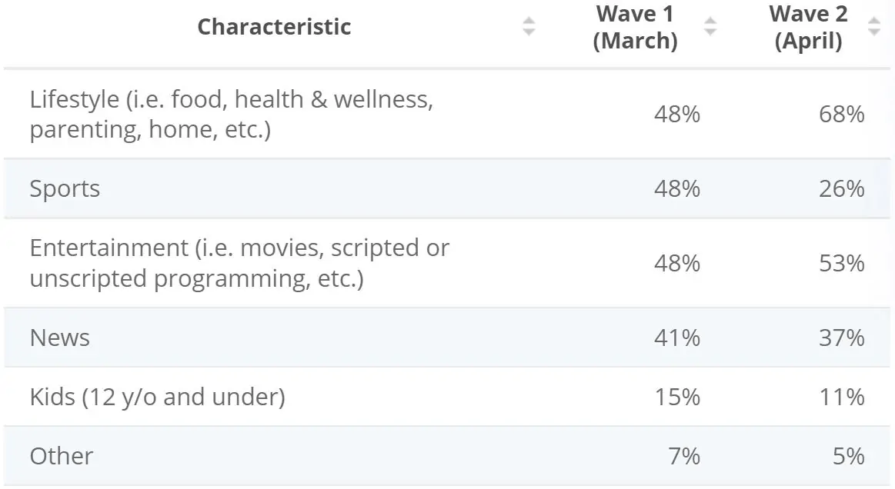Click the sort arrows beside Wave 2 (April)

coord(873,27)
